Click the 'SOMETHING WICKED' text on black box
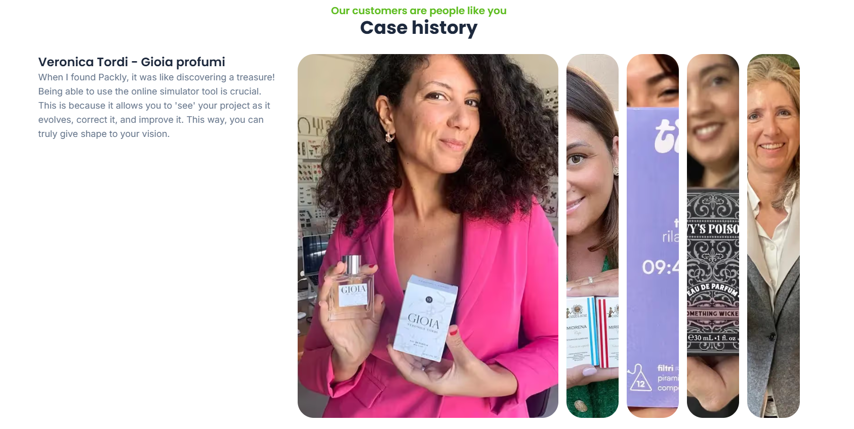 point(713,314)
